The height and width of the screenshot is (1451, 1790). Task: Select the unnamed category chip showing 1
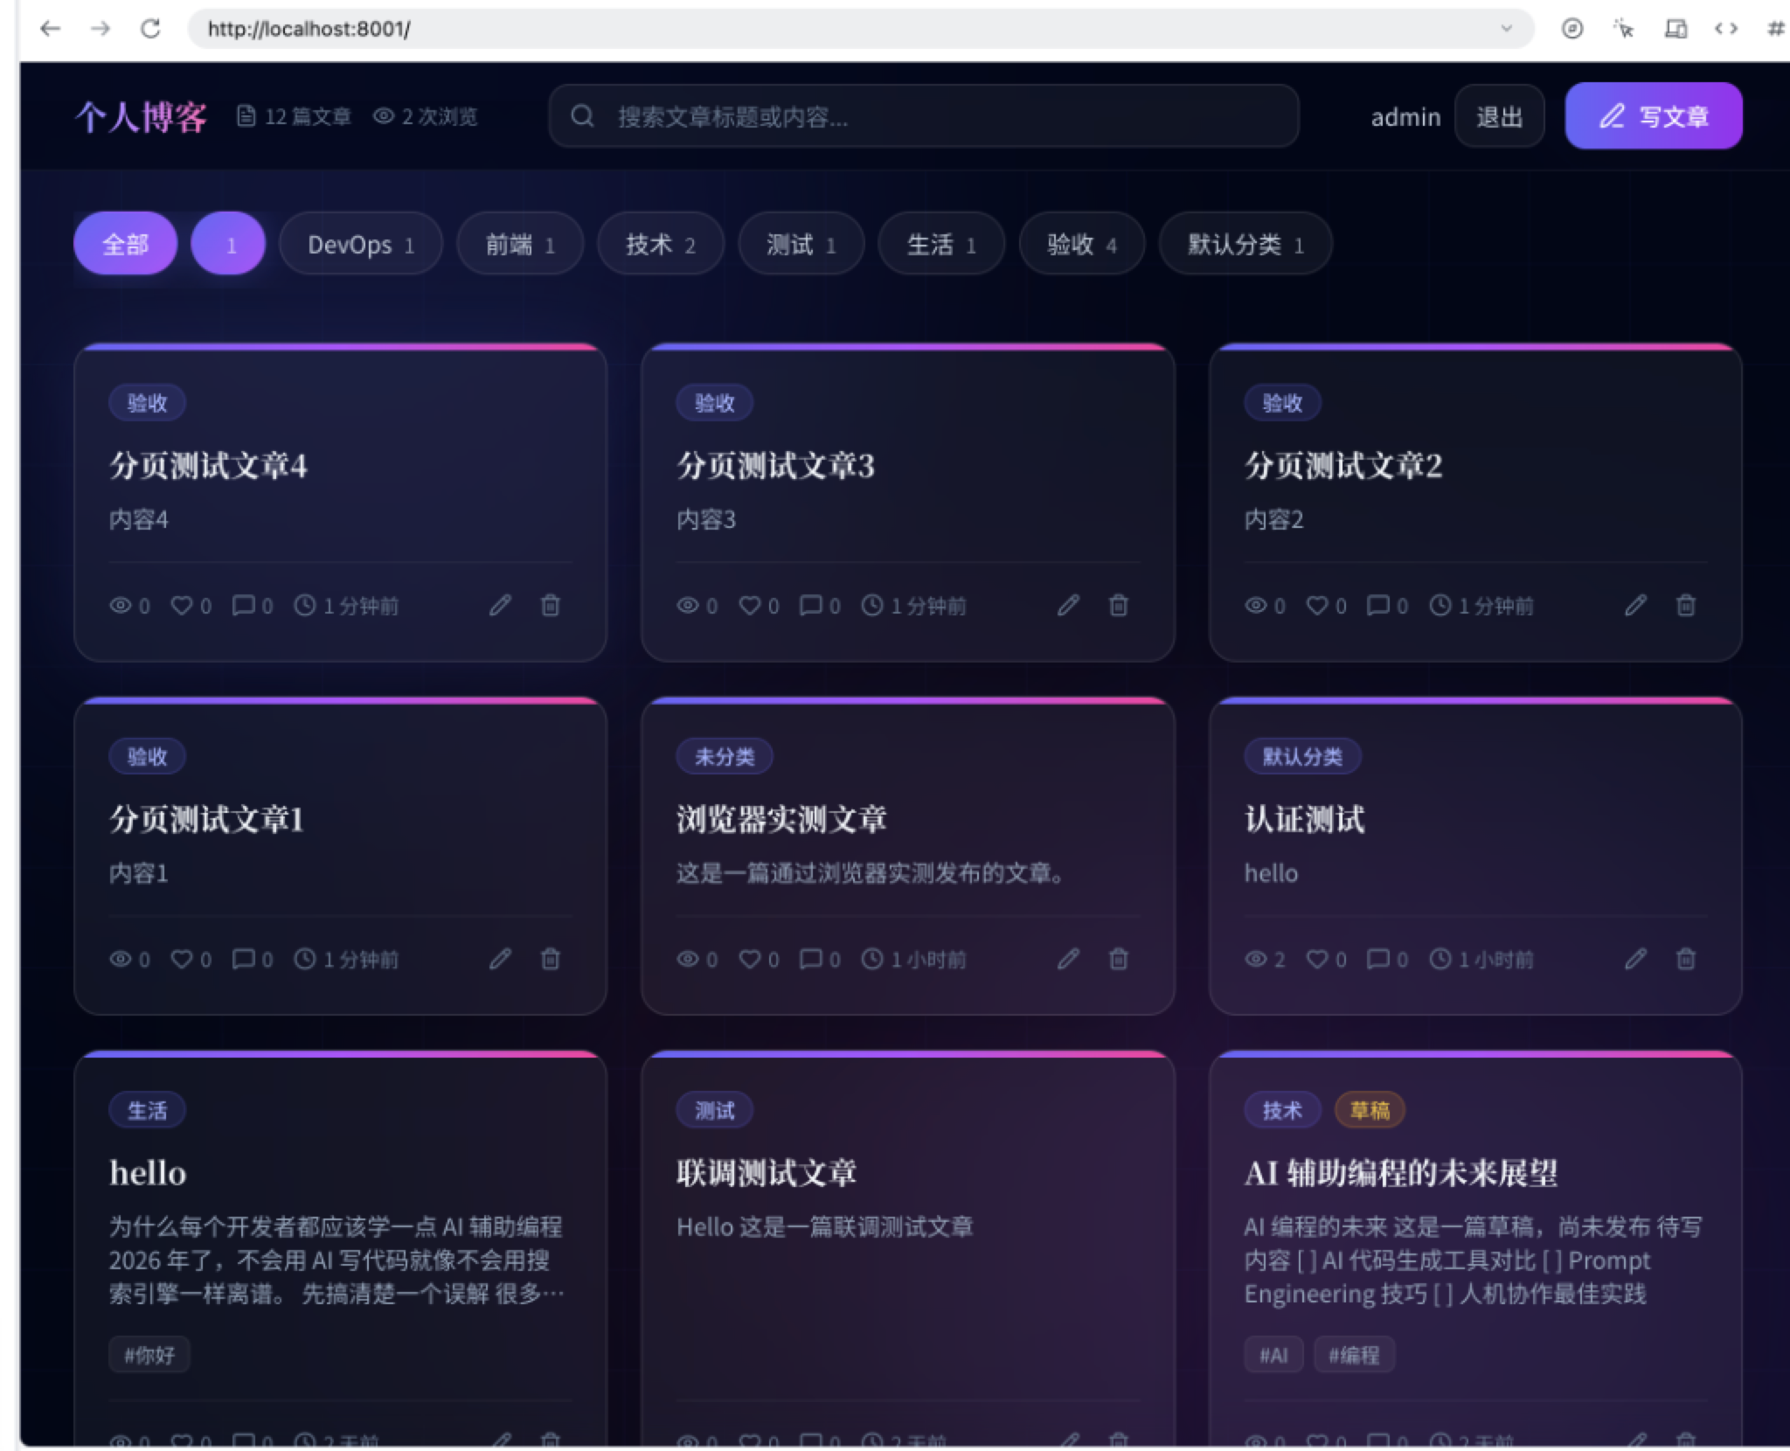(x=228, y=244)
